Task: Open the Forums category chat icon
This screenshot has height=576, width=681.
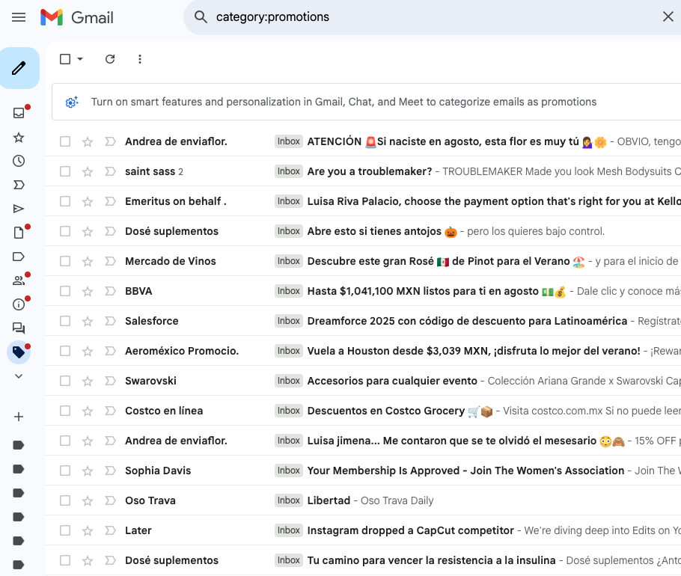Action: click(19, 328)
